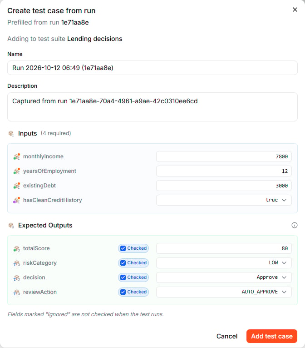Image resolution: width=305 pixels, height=348 pixels.
Task: Focus the Description text area
Action: (x=152, y=107)
